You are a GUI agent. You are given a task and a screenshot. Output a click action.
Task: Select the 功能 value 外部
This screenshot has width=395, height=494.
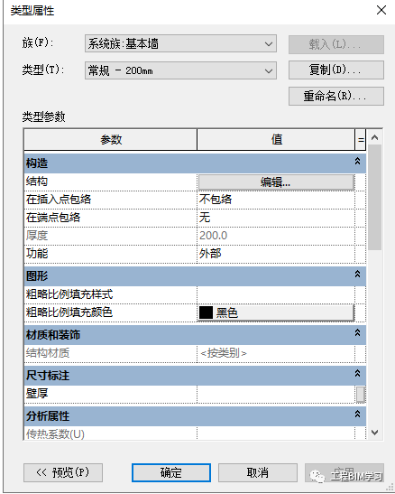point(276,254)
